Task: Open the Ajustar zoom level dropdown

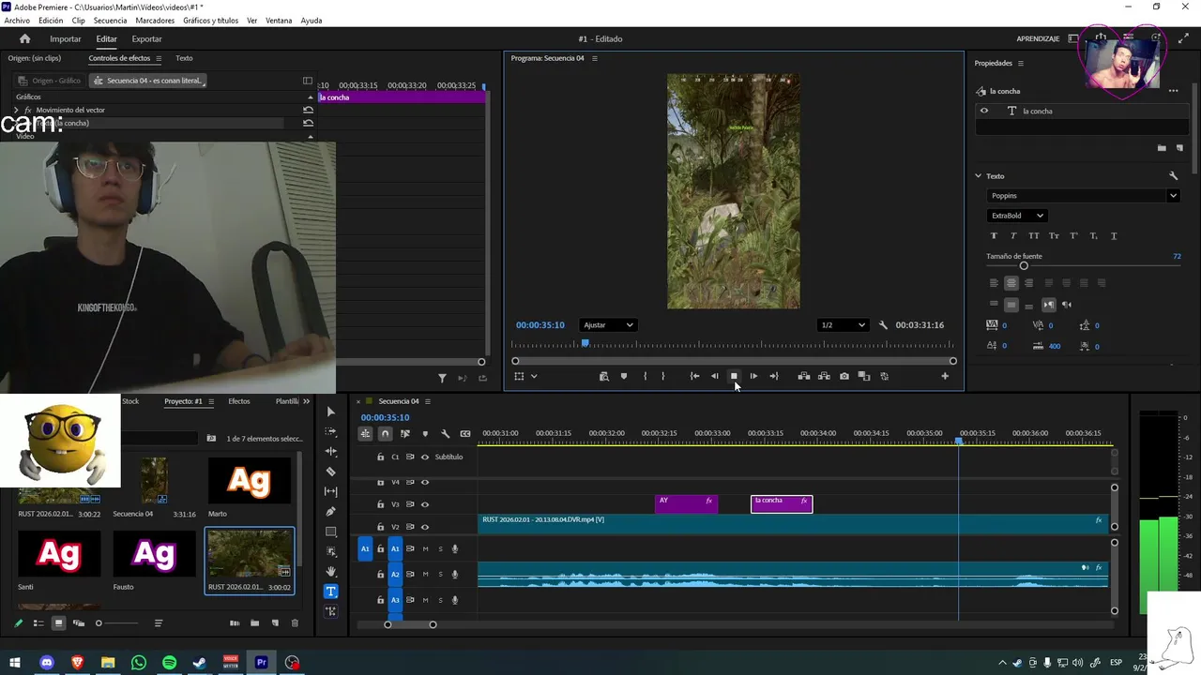Action: click(608, 325)
